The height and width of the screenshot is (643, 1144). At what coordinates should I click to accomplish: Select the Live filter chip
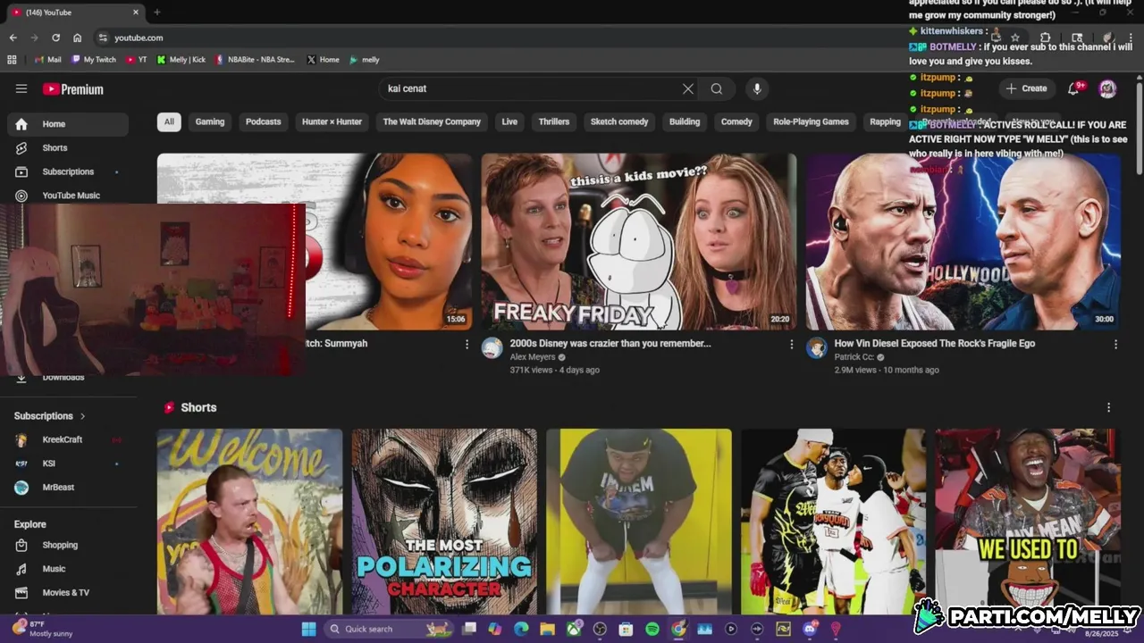tap(509, 121)
